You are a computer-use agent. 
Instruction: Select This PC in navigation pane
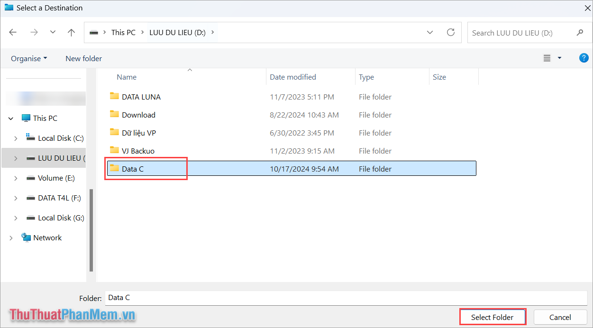(45, 118)
